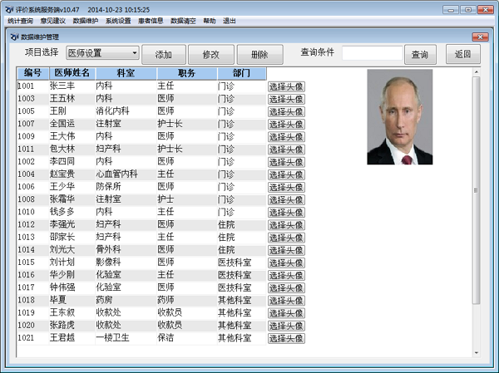Select the ID cell 1012
This screenshot has width=499, height=373.
click(x=33, y=224)
